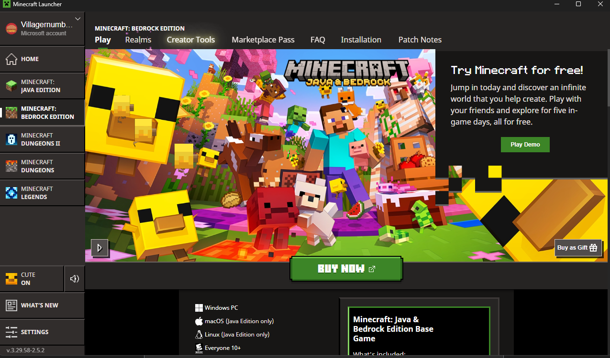View the Patch Notes tab

pos(420,40)
